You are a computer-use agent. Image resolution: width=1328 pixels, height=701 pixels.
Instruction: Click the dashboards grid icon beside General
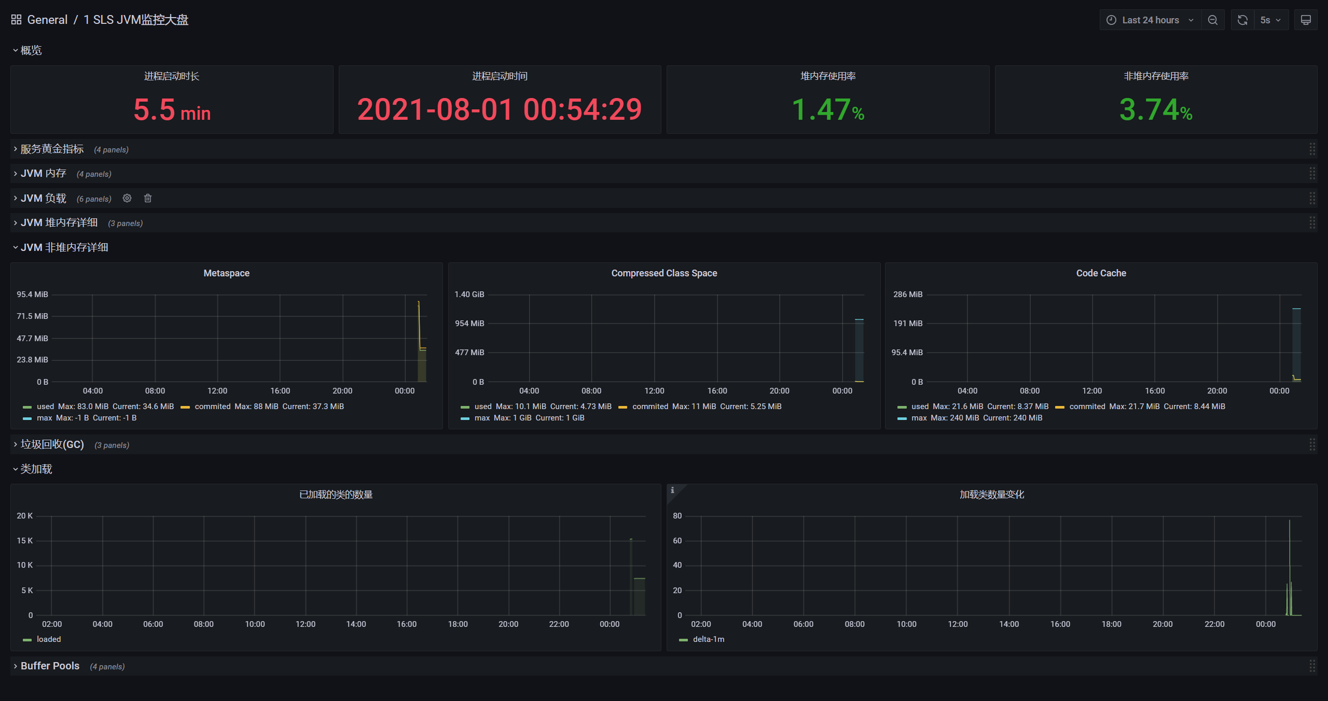(x=16, y=20)
